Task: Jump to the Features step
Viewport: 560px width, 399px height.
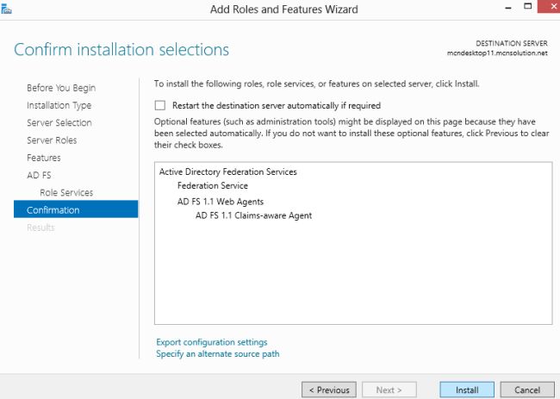Action: [x=43, y=158]
